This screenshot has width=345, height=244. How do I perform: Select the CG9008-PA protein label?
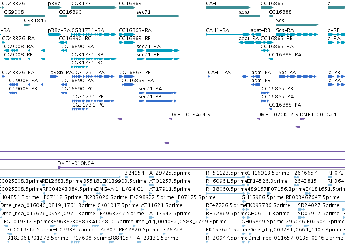24,81
